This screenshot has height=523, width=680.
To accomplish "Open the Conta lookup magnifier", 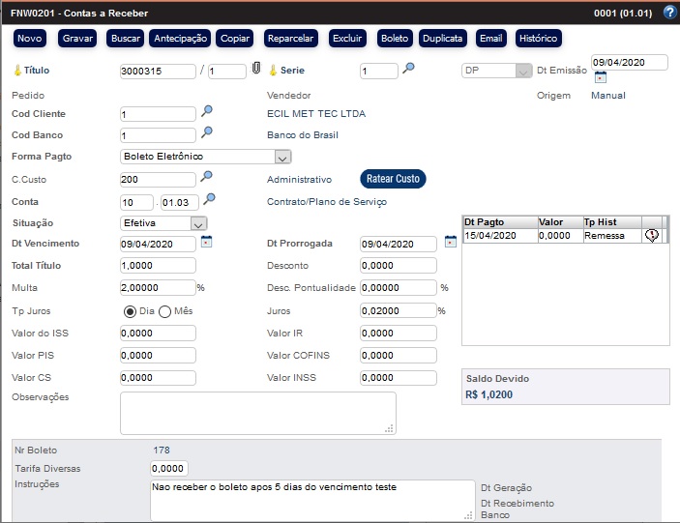I will tap(209, 200).
